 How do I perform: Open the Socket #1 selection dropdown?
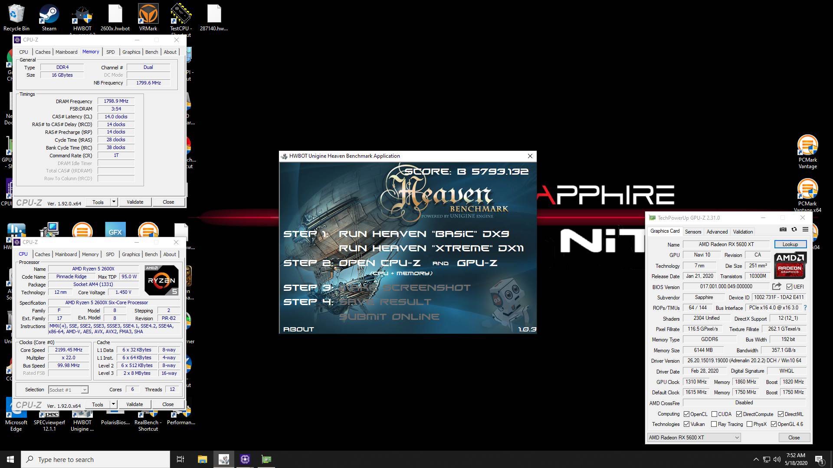coord(69,390)
